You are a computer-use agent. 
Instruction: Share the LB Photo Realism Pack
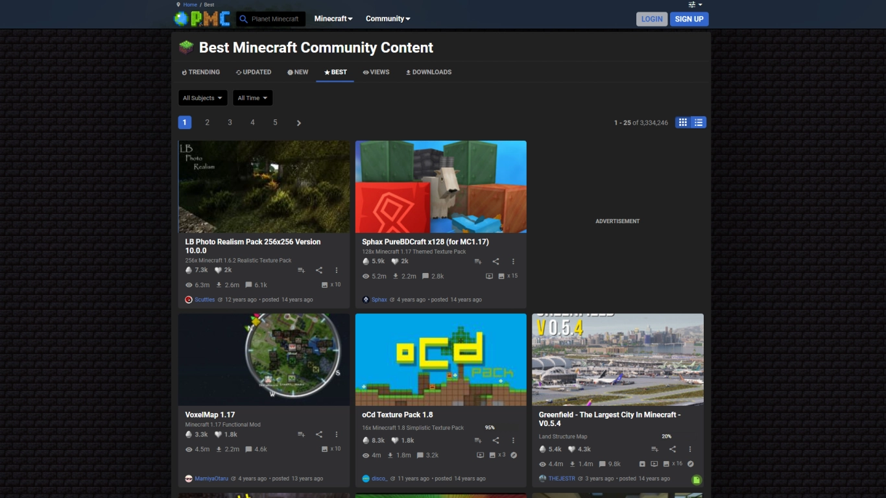319,270
